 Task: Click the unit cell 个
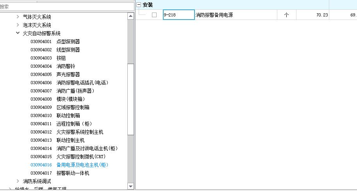[x=287, y=15]
